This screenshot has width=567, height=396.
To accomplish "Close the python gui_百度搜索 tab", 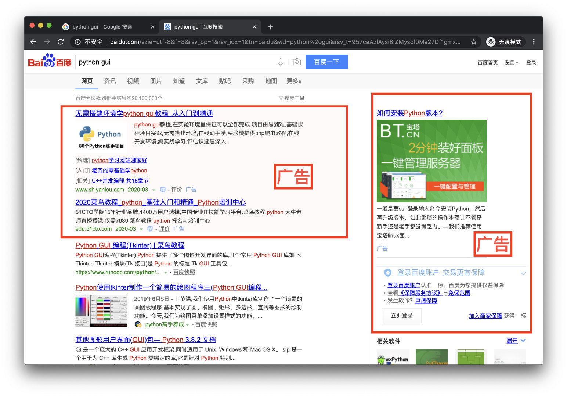I will tap(254, 27).
